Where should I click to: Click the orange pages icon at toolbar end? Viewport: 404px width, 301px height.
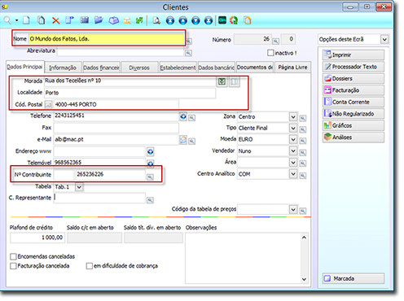tap(248, 20)
